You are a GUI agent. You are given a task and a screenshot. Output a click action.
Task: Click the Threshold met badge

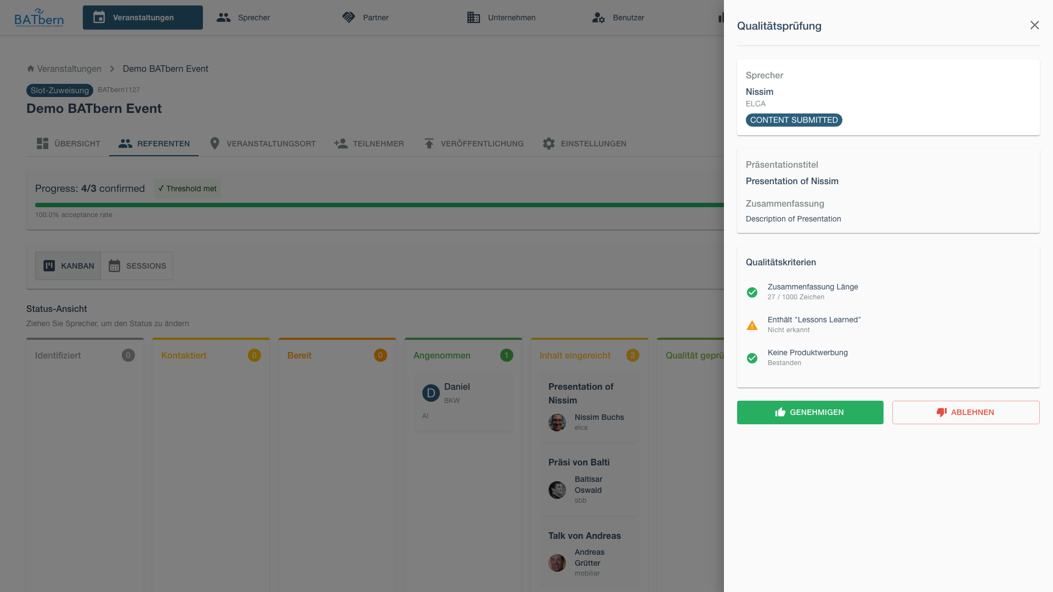tap(188, 189)
